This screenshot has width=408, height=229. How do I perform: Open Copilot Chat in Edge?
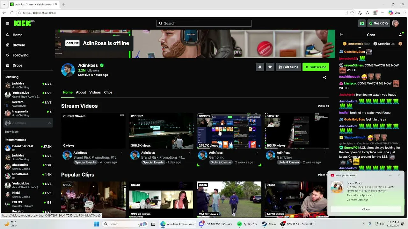click(394, 13)
